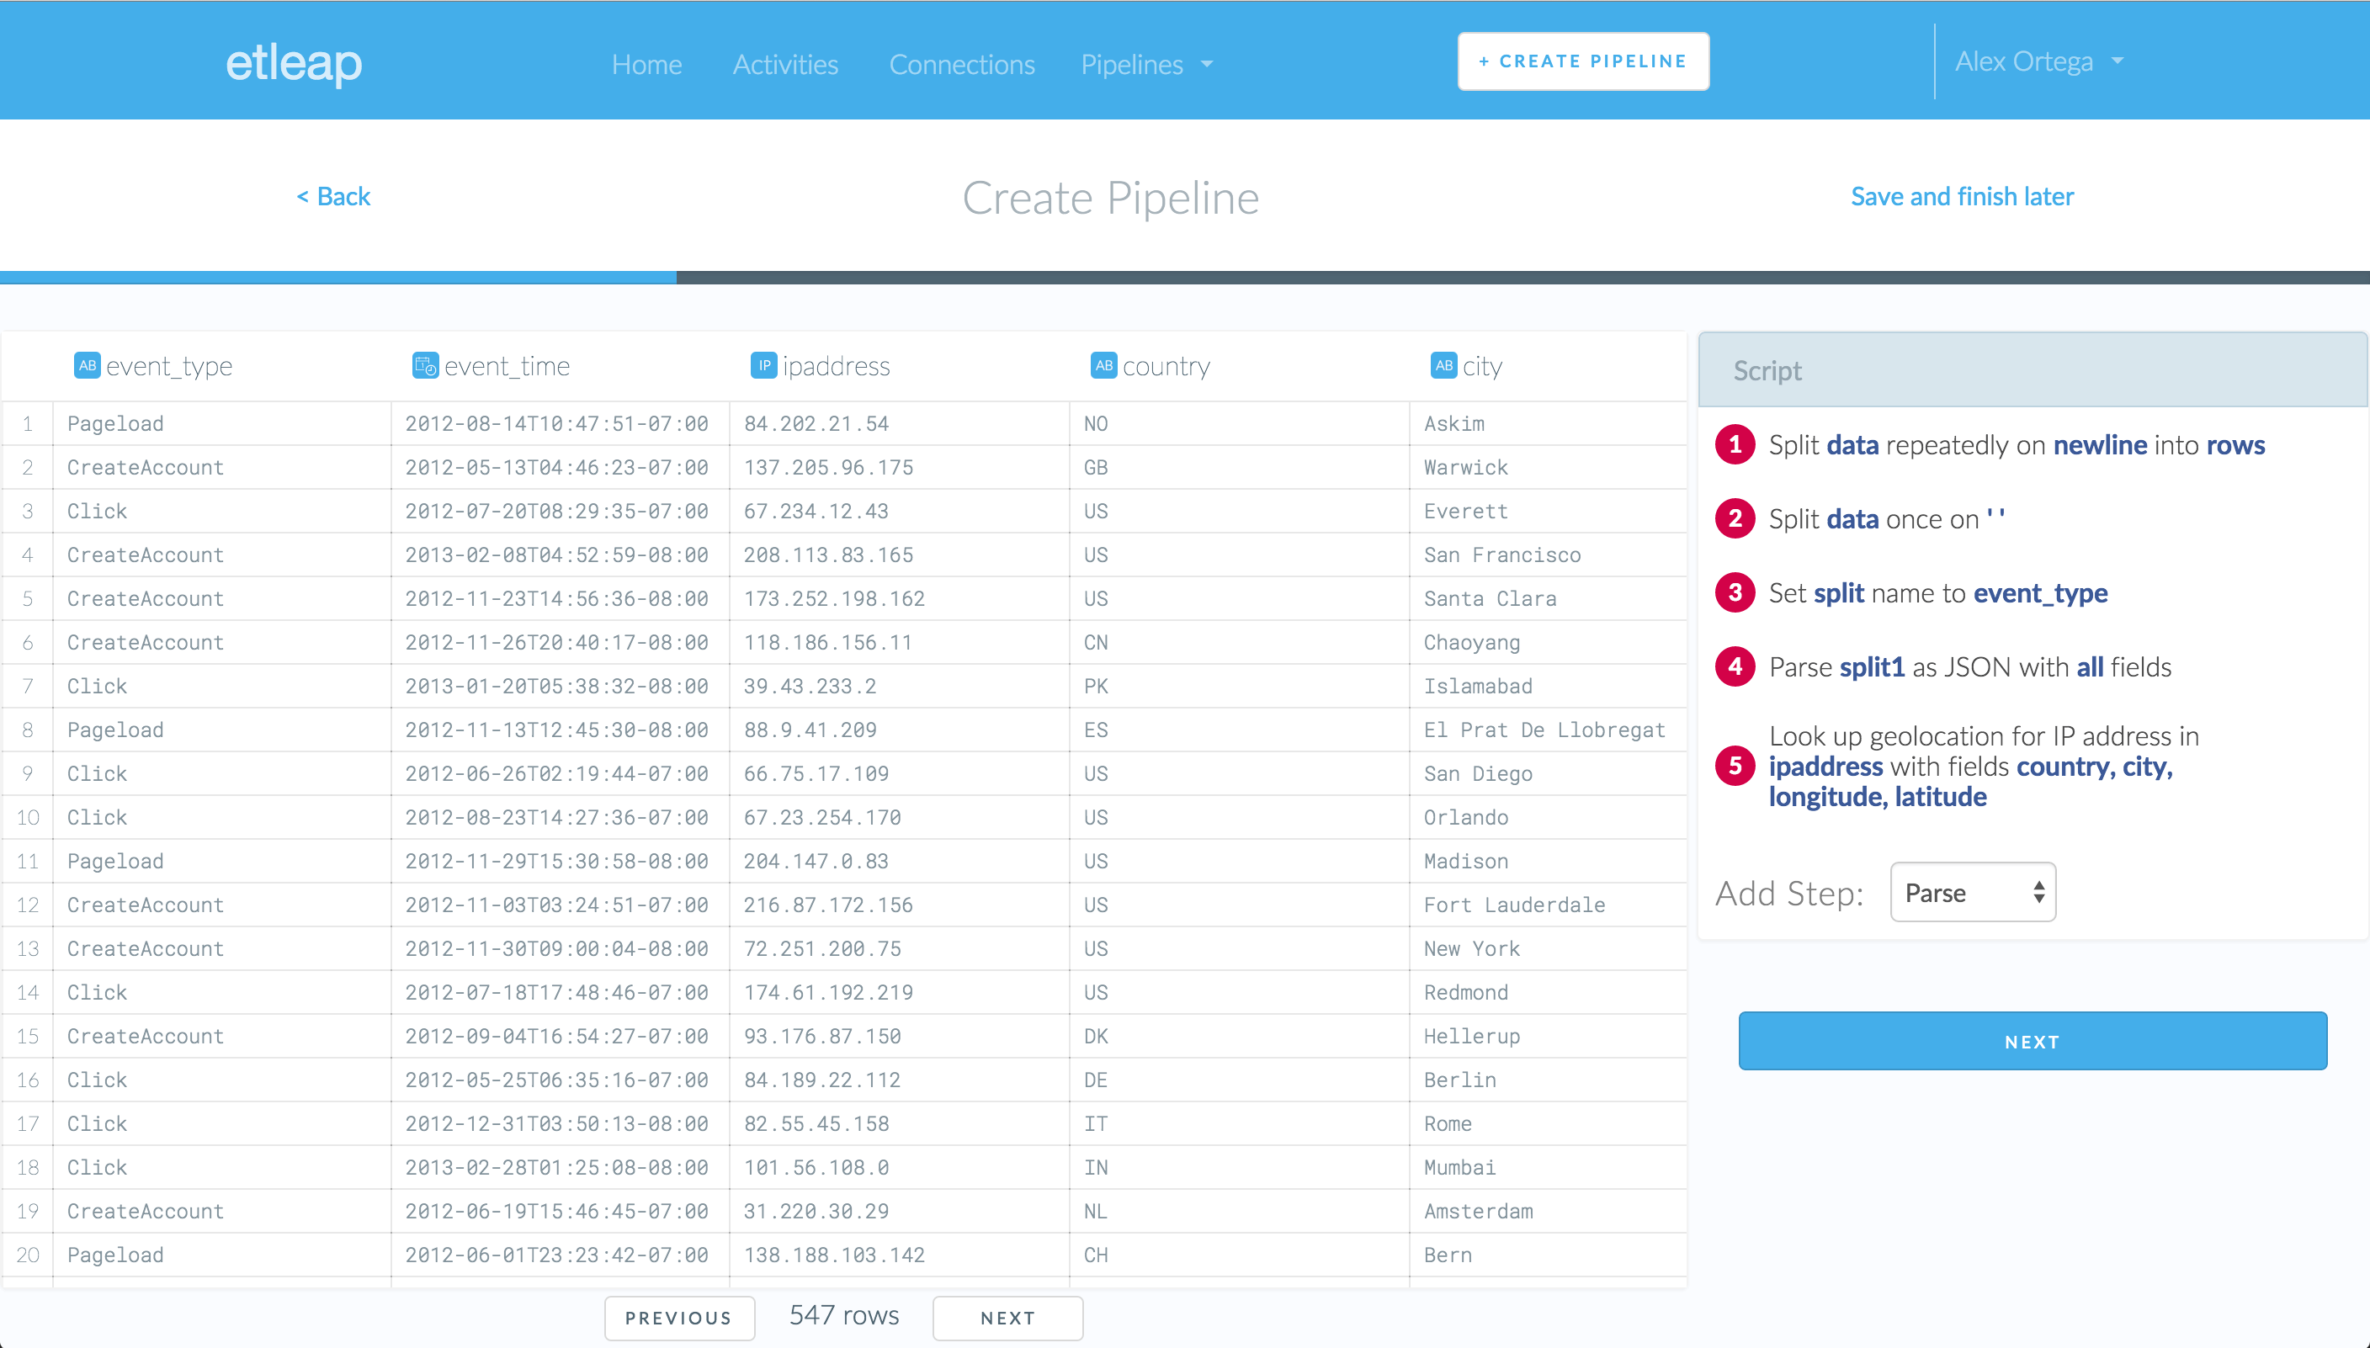The height and width of the screenshot is (1348, 2370).
Task: Open the Alex Ortega user menu
Action: (2038, 61)
